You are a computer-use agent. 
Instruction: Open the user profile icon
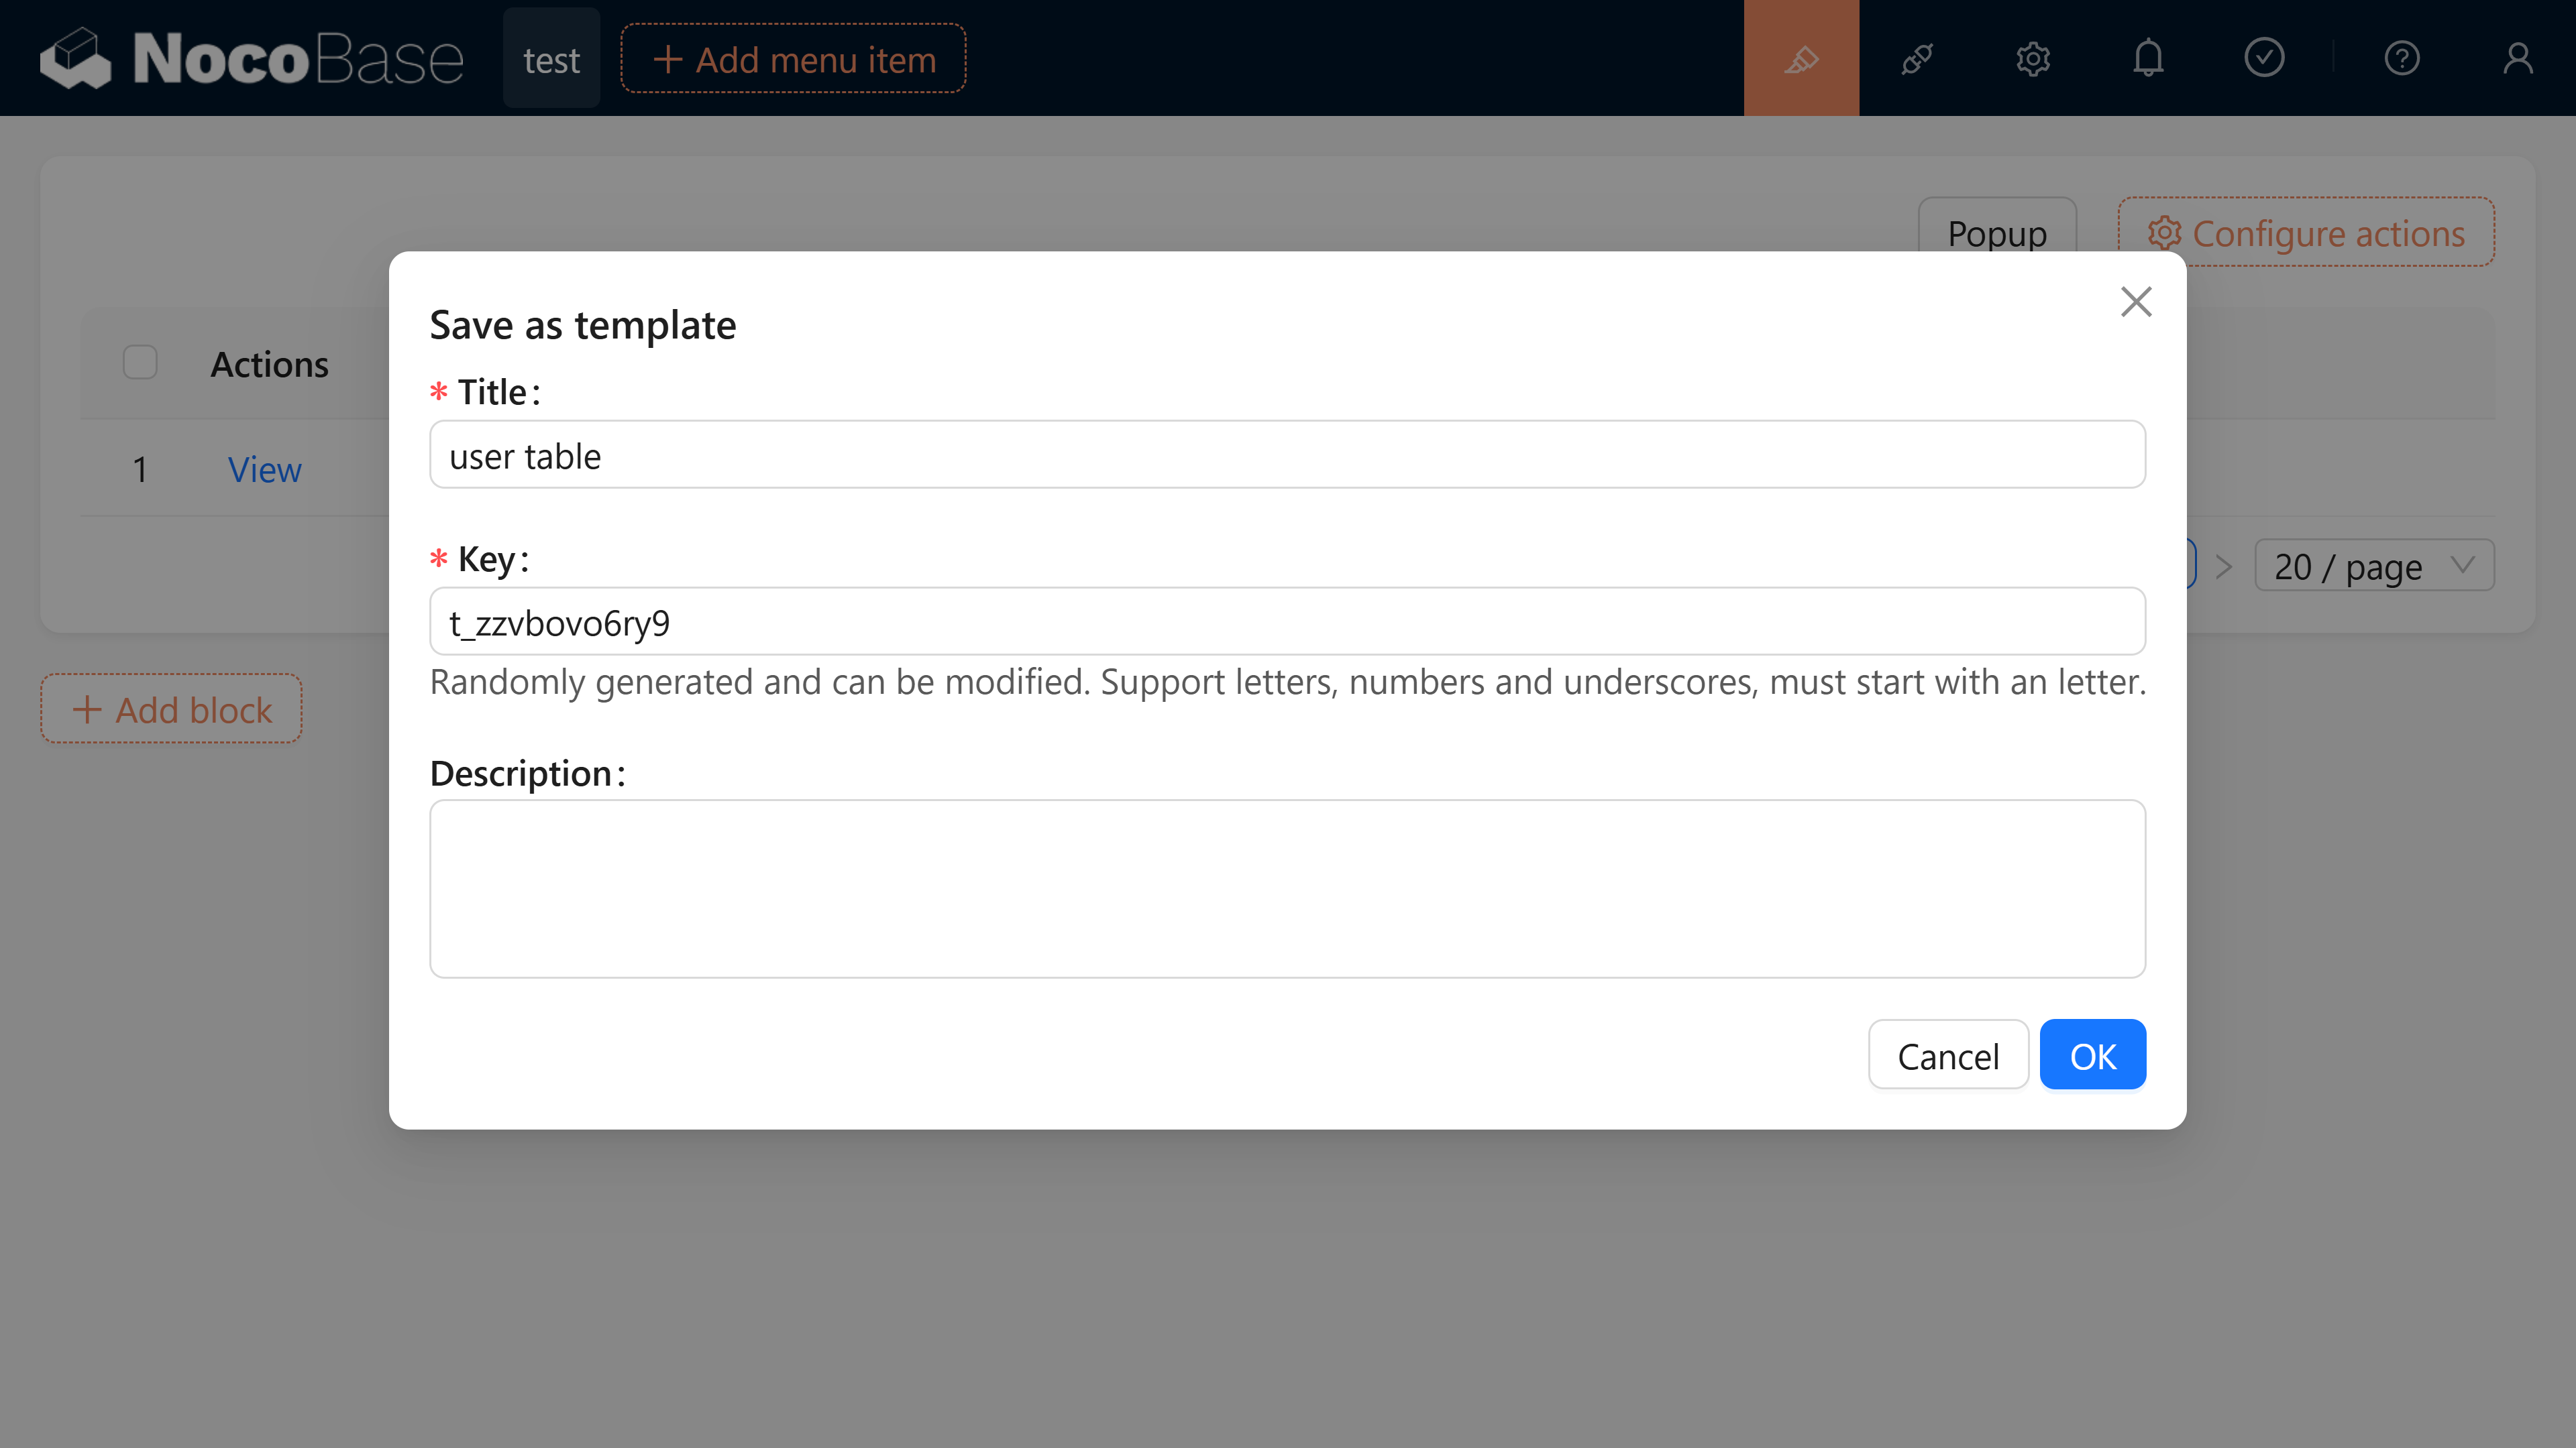coord(2518,57)
